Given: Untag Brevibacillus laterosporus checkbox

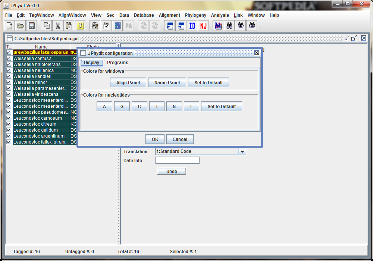Looking at the screenshot, I should click(9, 52).
